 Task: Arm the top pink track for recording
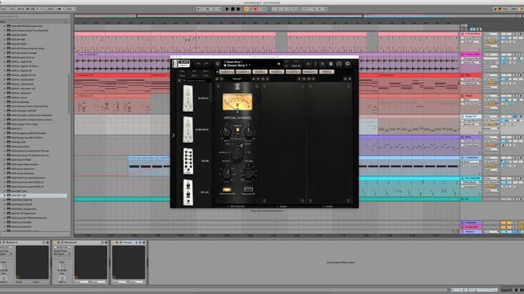click(x=522, y=34)
